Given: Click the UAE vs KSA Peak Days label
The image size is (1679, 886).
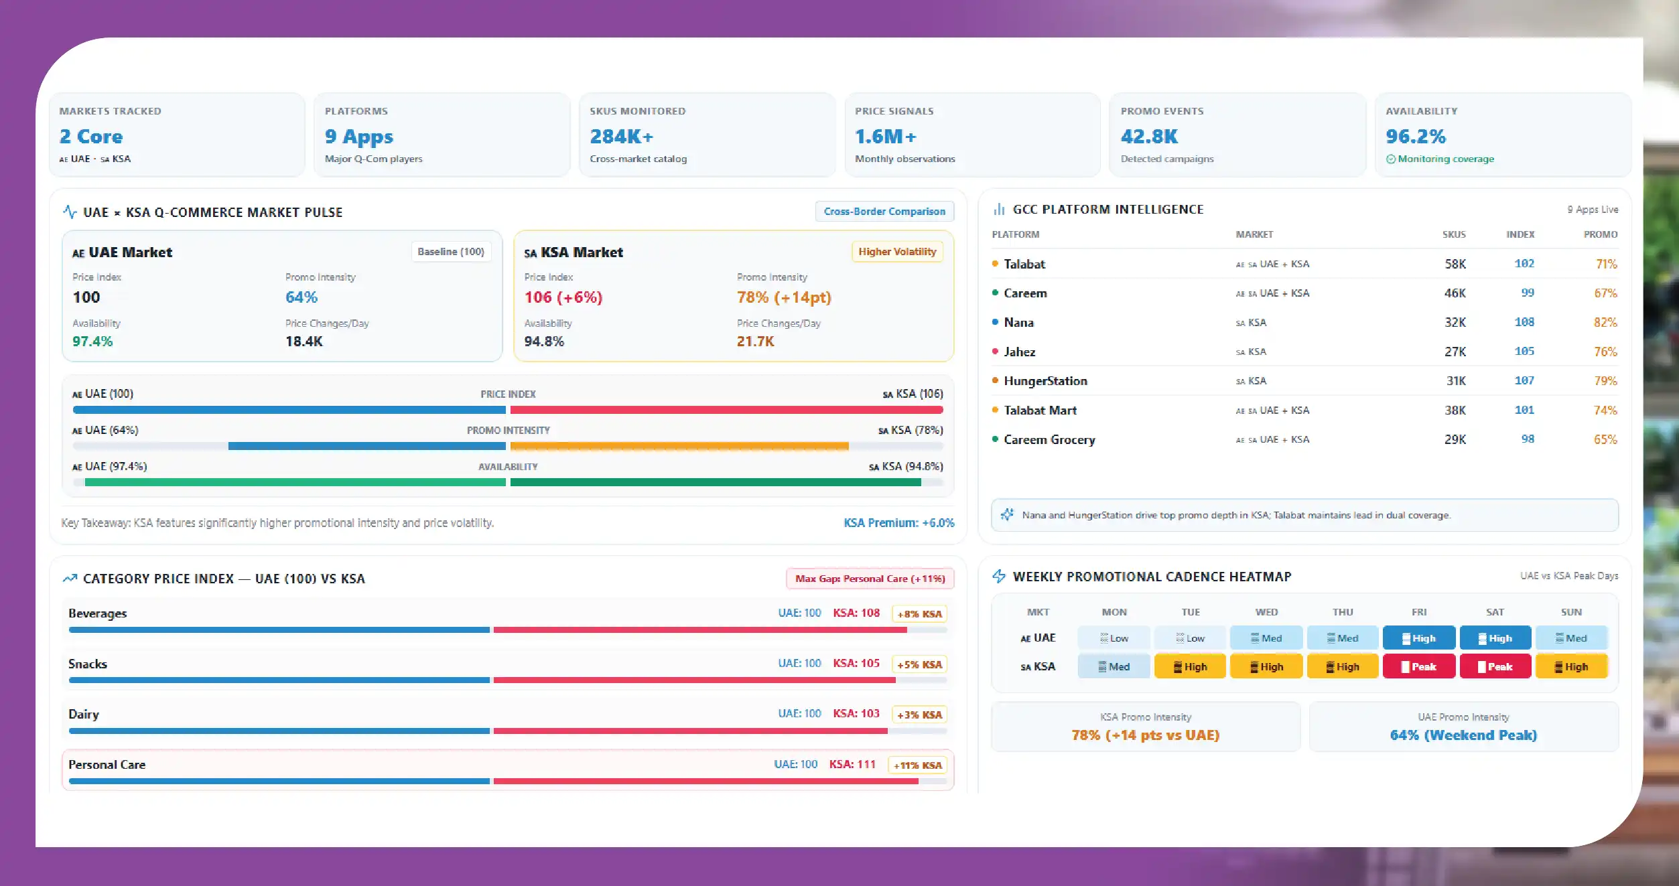Looking at the screenshot, I should tap(1569, 576).
